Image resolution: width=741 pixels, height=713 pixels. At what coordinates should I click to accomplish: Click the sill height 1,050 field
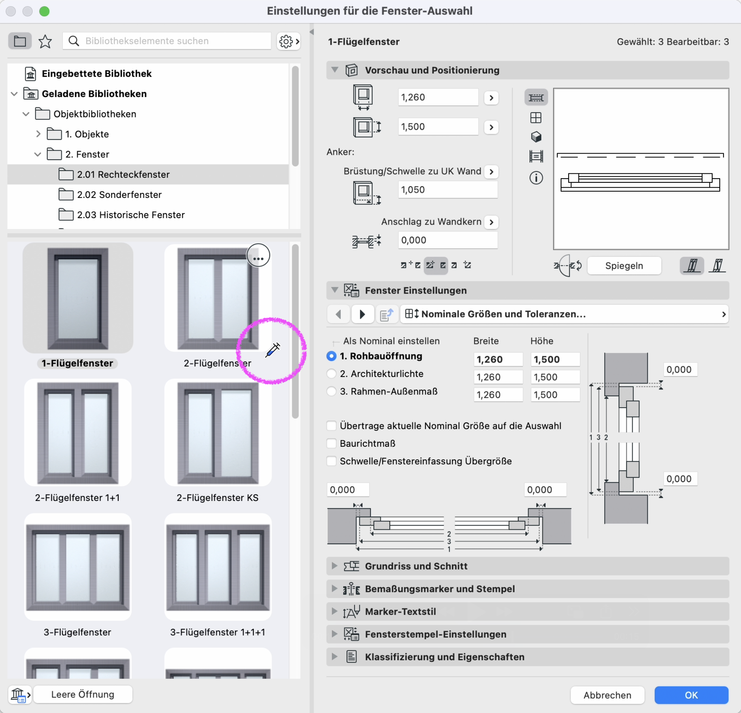(448, 190)
